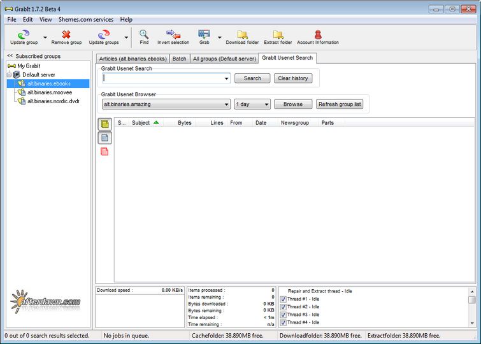481x344 pixels.
Task: Collapse the Subscribed groups panel
Action: (x=10, y=56)
